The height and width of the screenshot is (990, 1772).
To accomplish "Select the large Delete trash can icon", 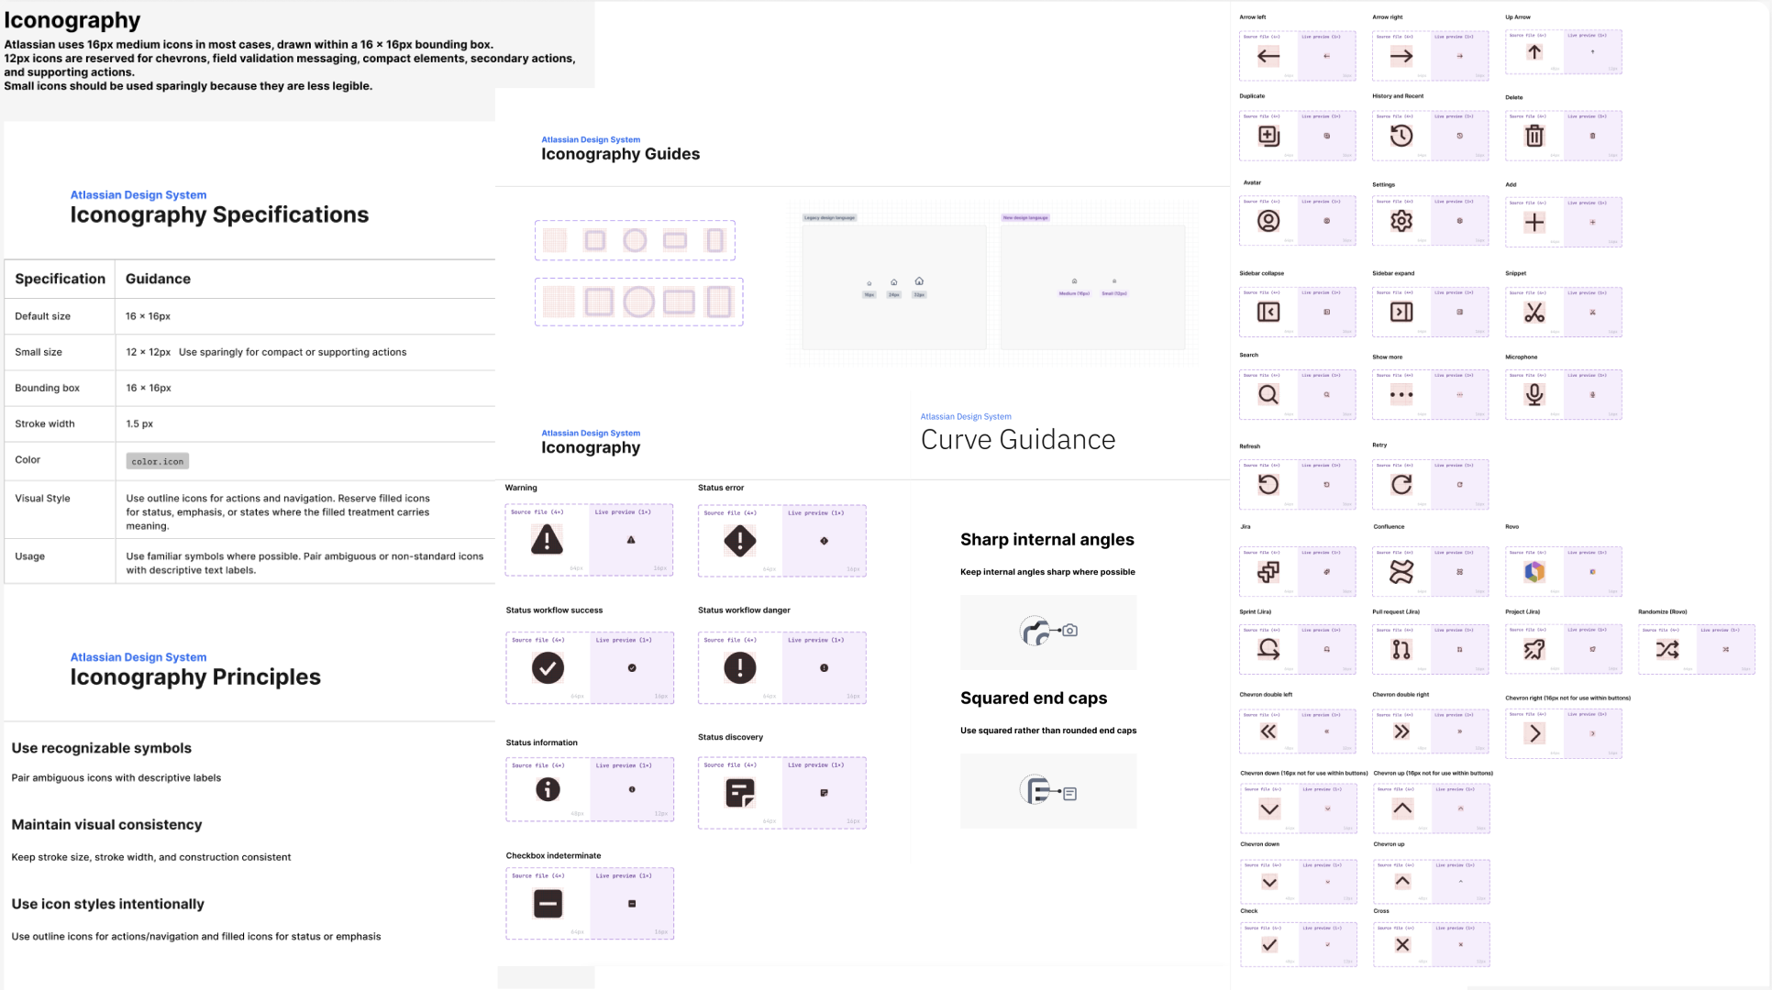I will pos(1534,136).
